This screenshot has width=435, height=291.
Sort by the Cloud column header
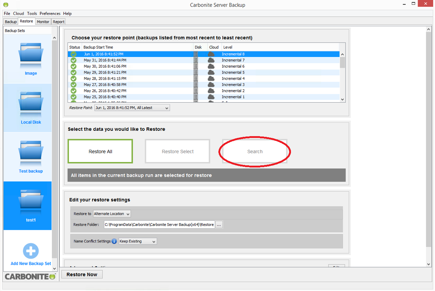214,47
